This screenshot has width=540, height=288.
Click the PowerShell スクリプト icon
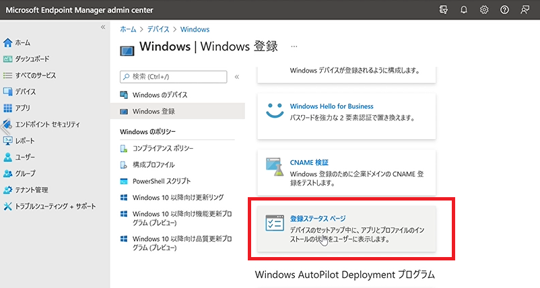tap(124, 181)
